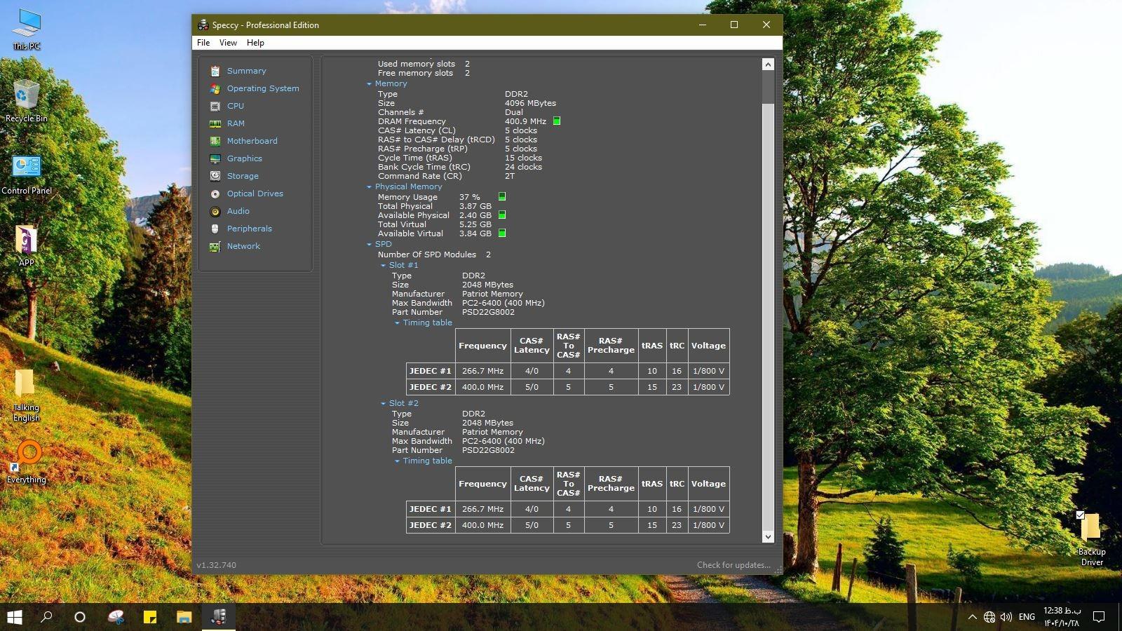This screenshot has height=631, width=1122.
Task: Click the RAM icon in sidebar
Action: [215, 123]
